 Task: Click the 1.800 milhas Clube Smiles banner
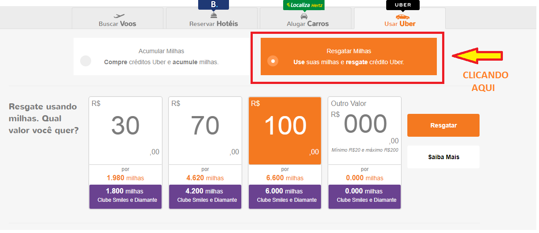point(125,196)
